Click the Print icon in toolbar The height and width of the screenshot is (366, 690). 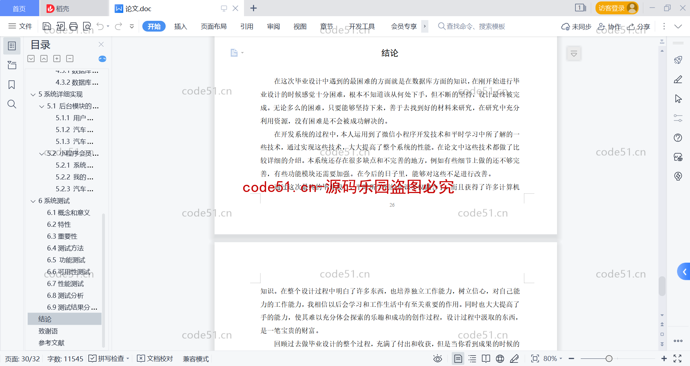pos(73,26)
